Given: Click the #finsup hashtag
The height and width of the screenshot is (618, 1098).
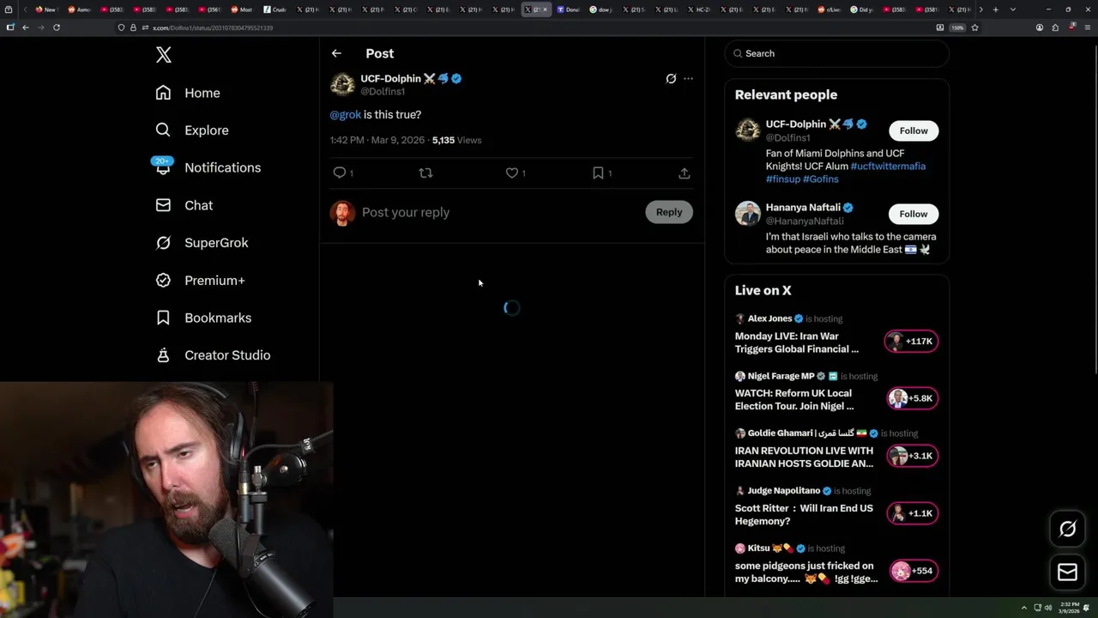Looking at the screenshot, I should pos(783,179).
